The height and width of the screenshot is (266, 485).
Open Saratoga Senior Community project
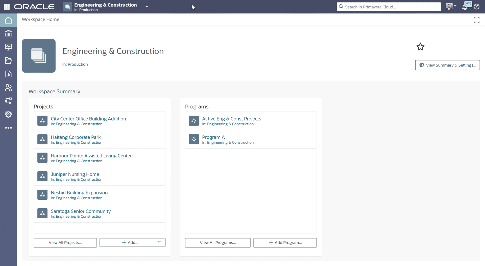(81, 211)
